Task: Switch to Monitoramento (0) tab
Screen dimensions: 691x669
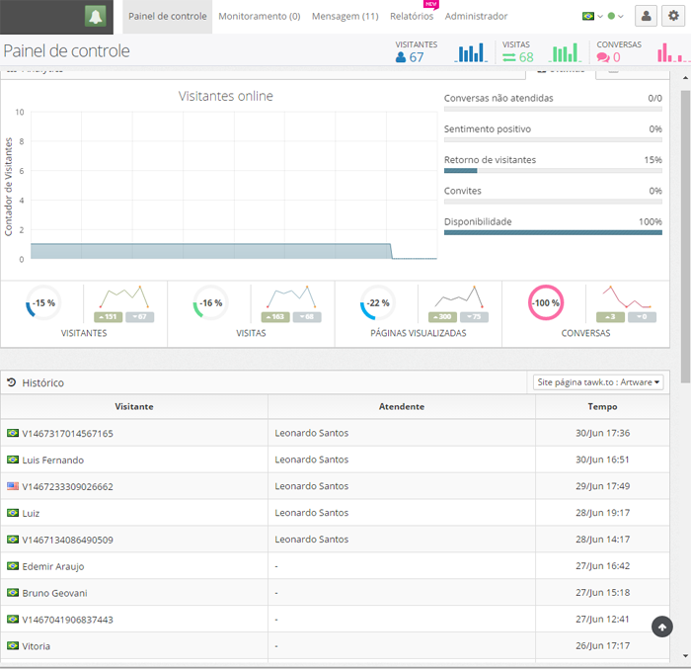Action: click(260, 17)
